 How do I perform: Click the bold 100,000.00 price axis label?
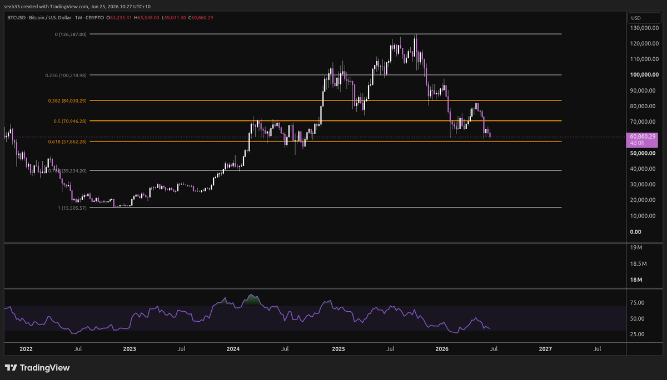tap(645, 74)
